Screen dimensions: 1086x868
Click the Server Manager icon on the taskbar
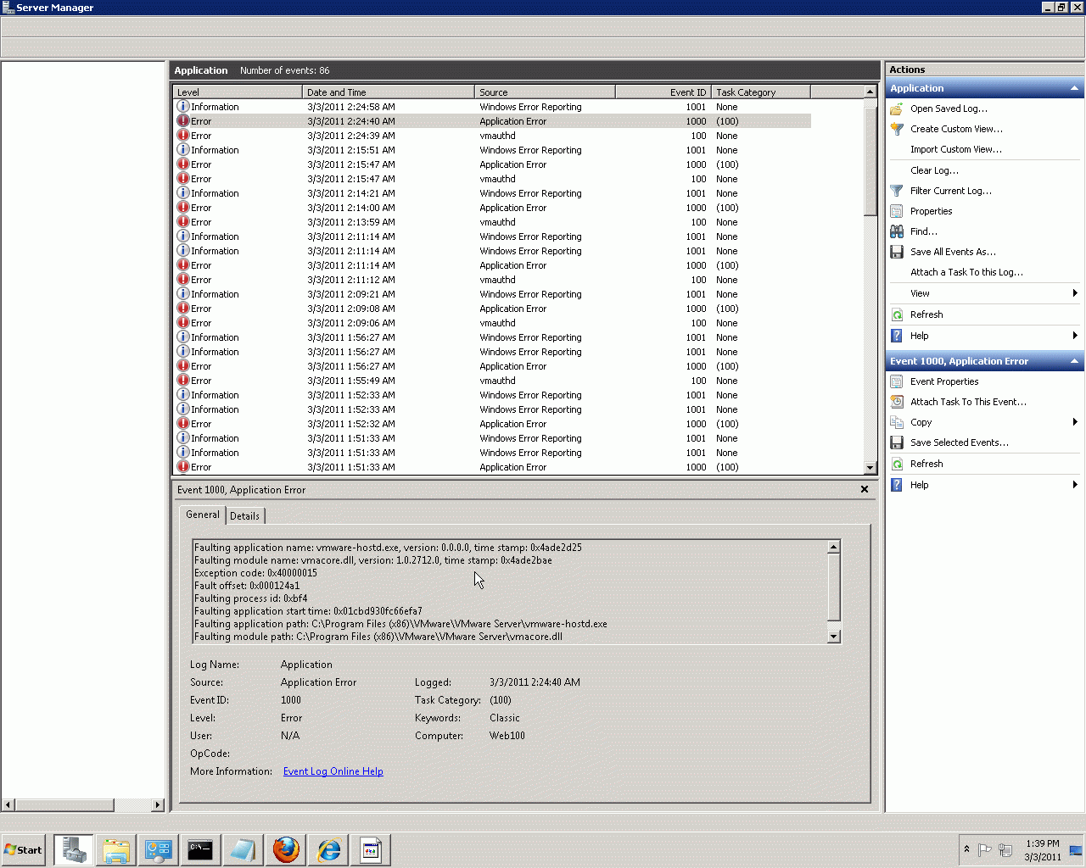[x=74, y=849]
